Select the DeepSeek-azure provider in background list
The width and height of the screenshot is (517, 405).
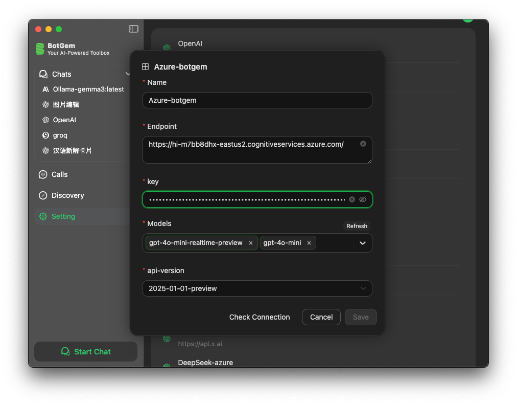[x=205, y=363]
